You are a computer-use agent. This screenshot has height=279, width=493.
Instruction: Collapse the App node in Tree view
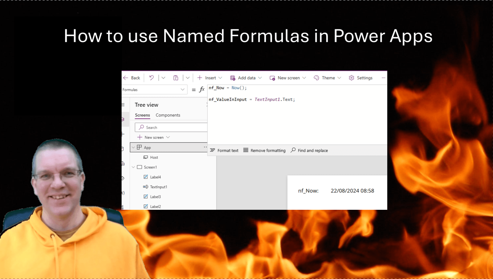(133, 147)
